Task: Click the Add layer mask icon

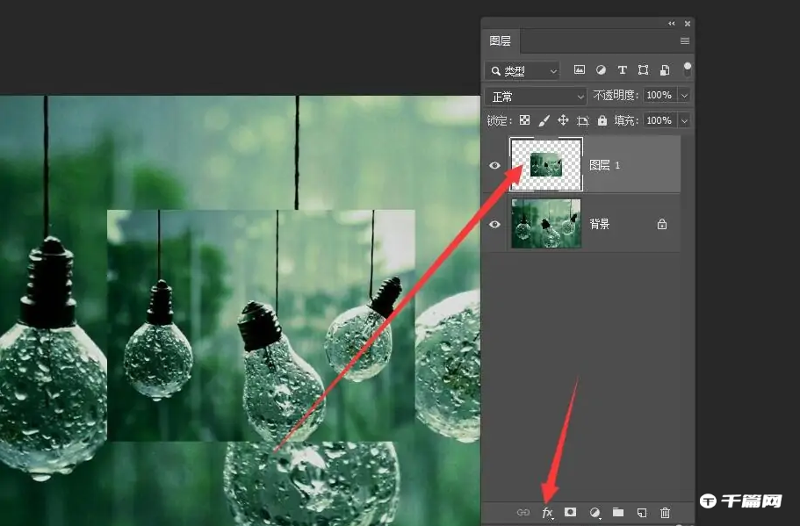Action: click(x=571, y=513)
